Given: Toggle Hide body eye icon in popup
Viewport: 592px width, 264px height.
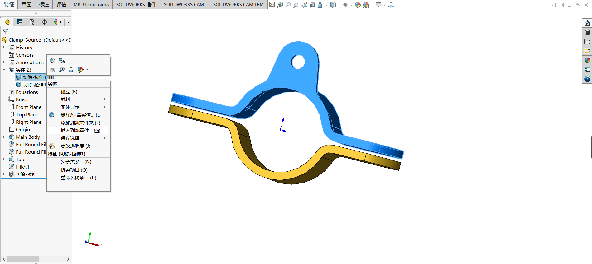Looking at the screenshot, I should pyautogui.click(x=52, y=70).
